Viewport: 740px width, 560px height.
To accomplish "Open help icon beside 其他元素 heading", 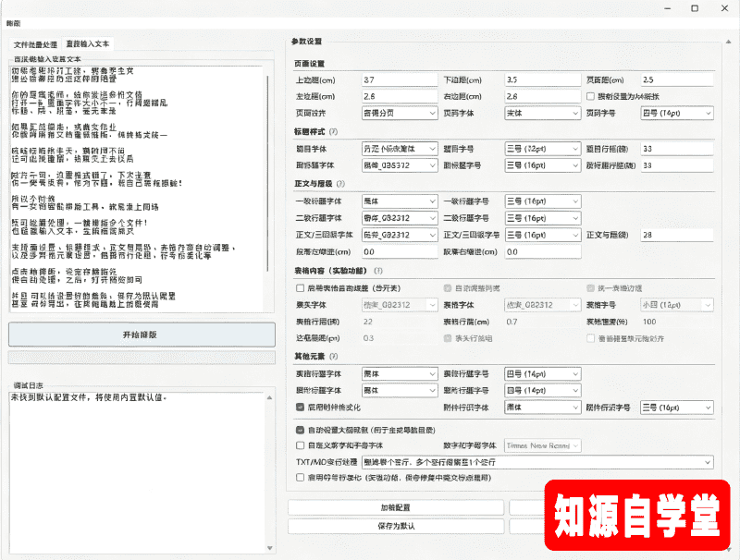I will tap(334, 356).
